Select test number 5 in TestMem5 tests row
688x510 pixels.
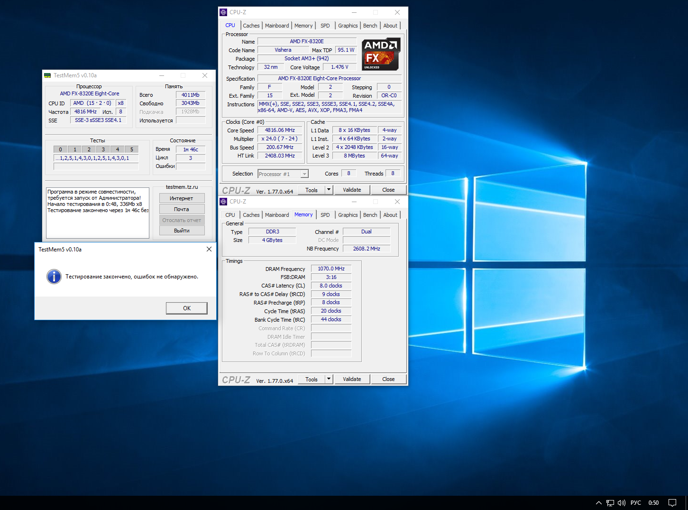click(x=132, y=149)
